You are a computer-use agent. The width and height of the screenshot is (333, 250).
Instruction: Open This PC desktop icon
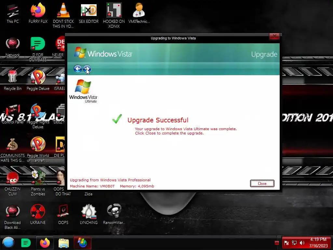pyautogui.click(x=13, y=13)
